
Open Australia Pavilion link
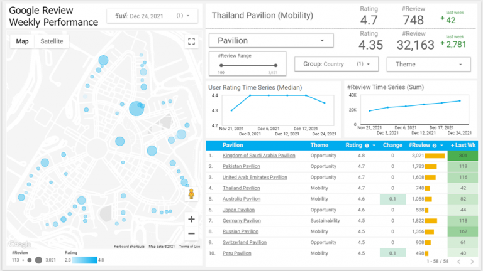241,199
